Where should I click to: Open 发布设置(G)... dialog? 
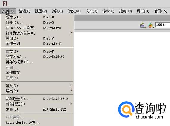click(37, 99)
